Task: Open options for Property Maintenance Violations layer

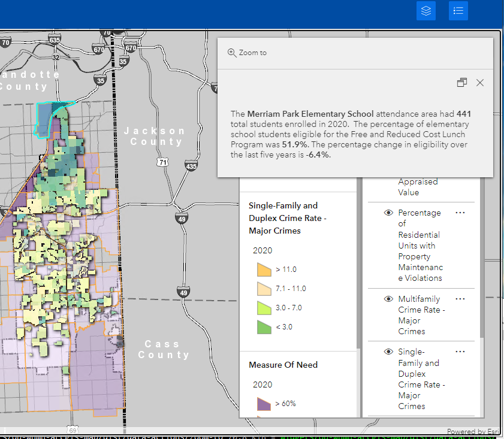Action: click(460, 213)
